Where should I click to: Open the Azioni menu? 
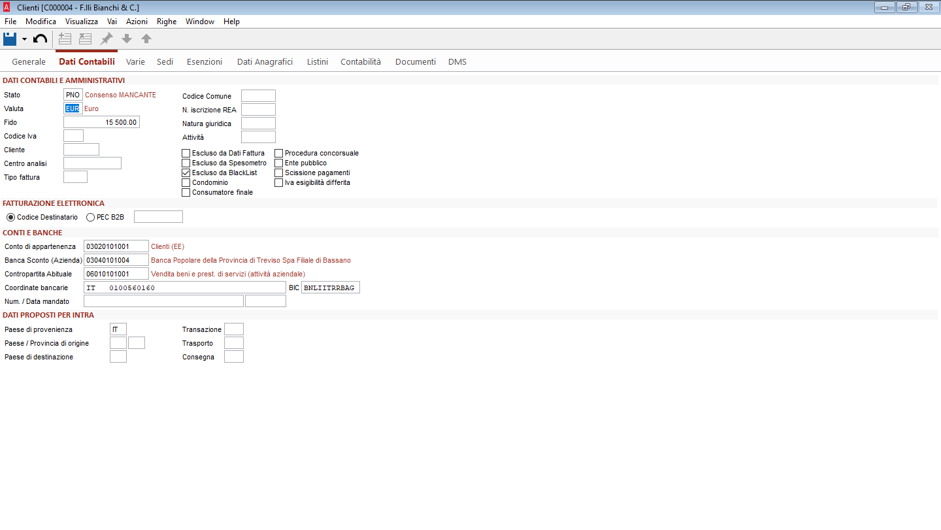[137, 22]
